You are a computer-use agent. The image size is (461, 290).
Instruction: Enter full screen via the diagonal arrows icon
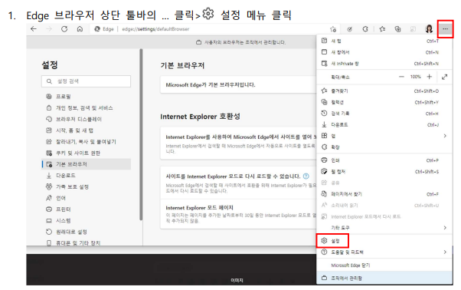(444, 77)
